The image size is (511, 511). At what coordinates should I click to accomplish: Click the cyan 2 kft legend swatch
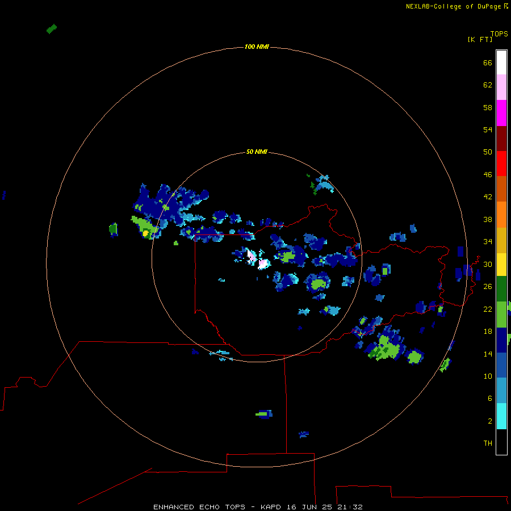501,416
